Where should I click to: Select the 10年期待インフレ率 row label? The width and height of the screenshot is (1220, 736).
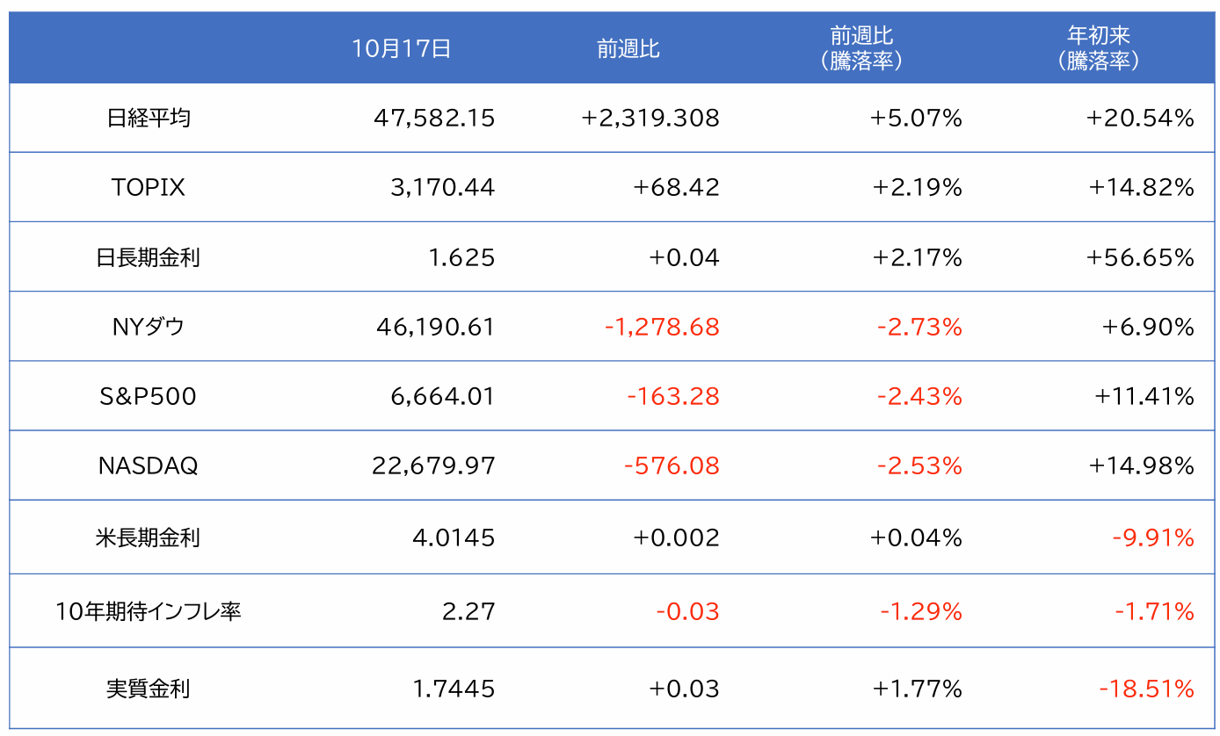[149, 611]
